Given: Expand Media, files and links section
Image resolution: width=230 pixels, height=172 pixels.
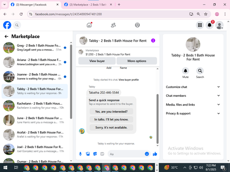Looking at the screenshot, I should (193, 105).
